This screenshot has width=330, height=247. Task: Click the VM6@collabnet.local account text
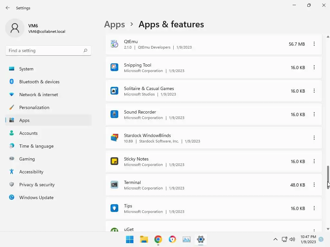click(47, 32)
